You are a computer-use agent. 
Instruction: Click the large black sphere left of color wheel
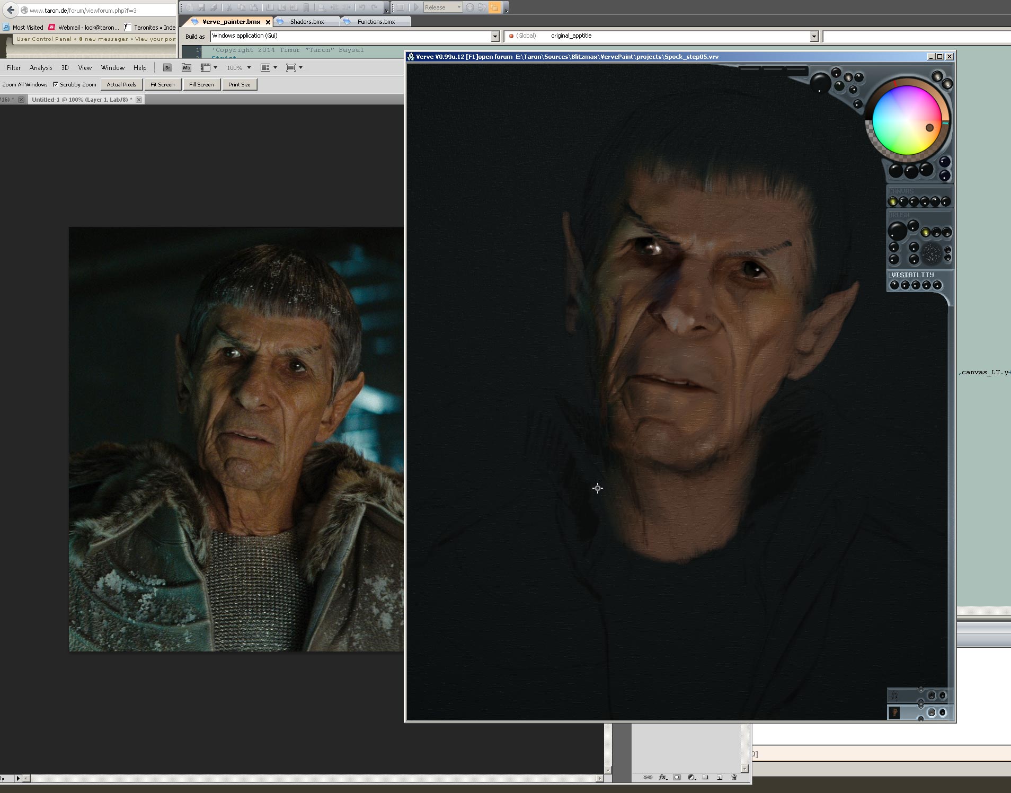pyautogui.click(x=820, y=82)
